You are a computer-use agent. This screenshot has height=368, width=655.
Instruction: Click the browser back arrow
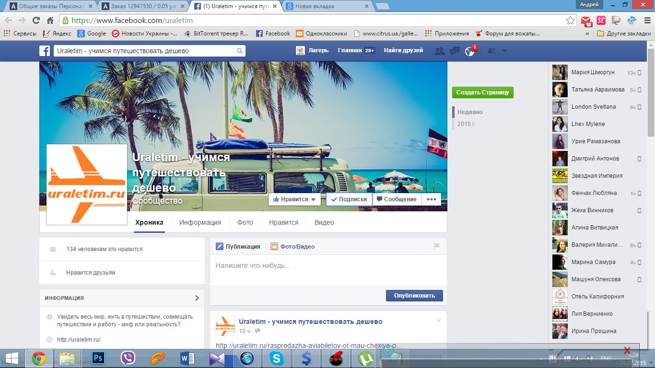point(8,21)
